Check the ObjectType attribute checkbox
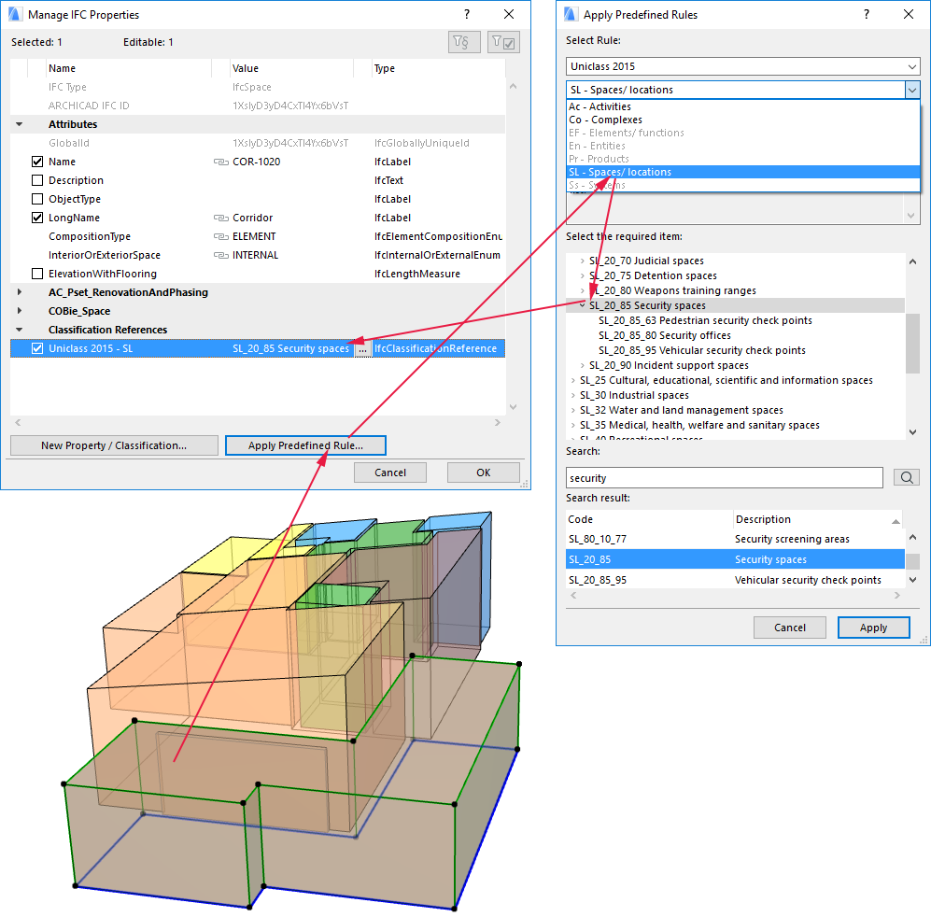Image resolution: width=931 pixels, height=917 pixels. [x=37, y=199]
